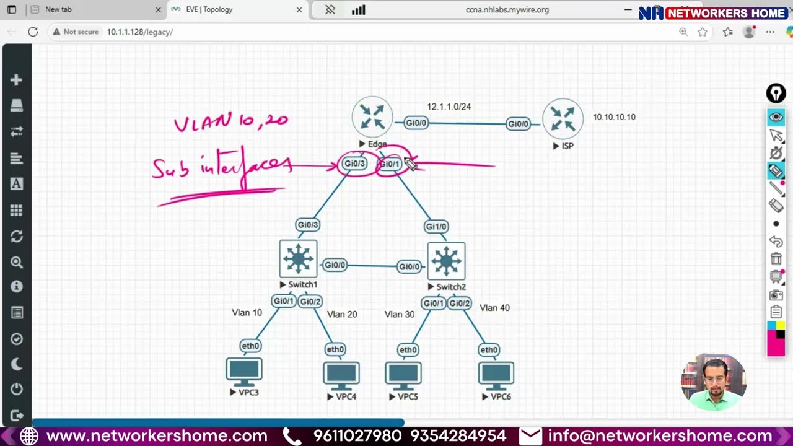
Task: Close the New tab browser tab
Action: coord(158,10)
